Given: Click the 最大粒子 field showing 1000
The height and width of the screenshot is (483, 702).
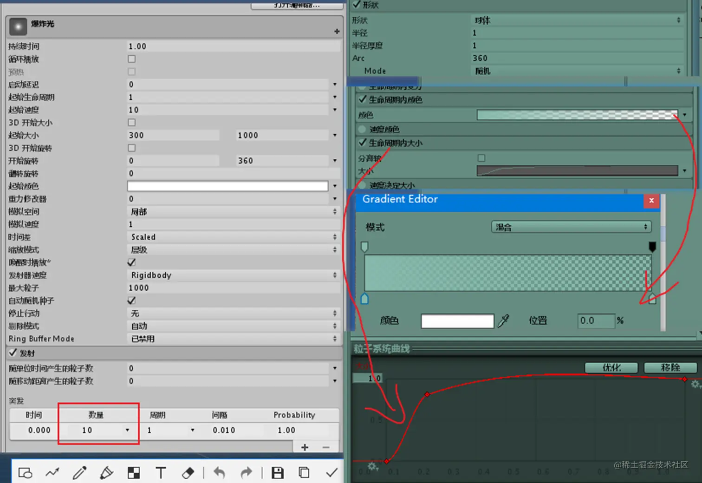Looking at the screenshot, I should 234,287.
